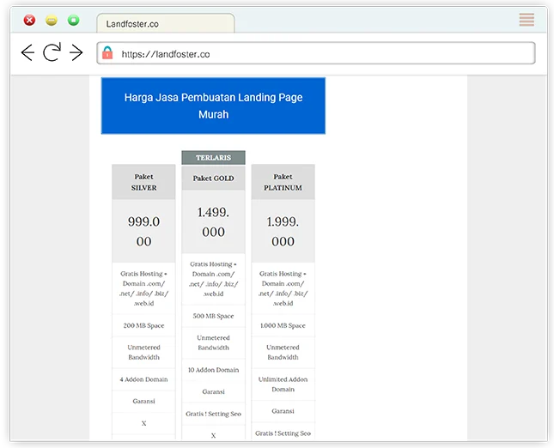Image resolution: width=554 pixels, height=448 pixels.
Task: Click the reload page icon
Action: pyautogui.click(x=52, y=53)
